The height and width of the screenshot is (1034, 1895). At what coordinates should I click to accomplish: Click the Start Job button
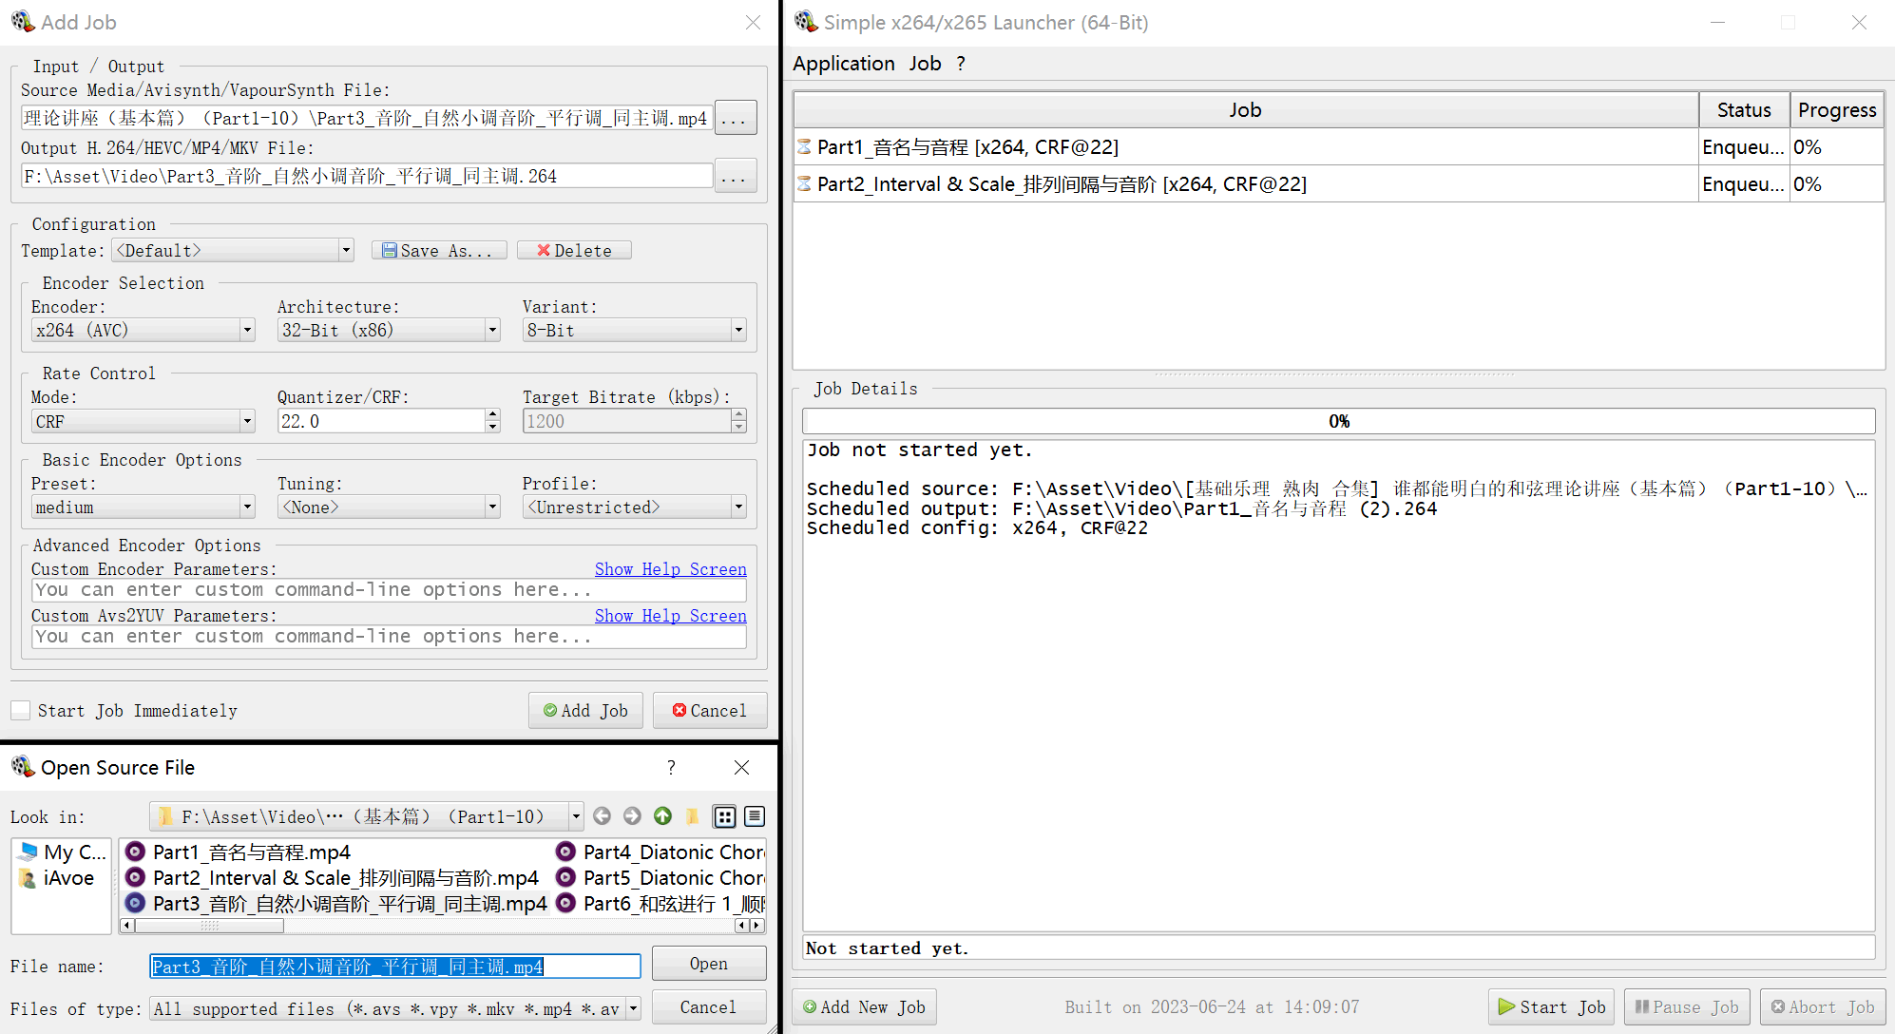point(1551,1006)
